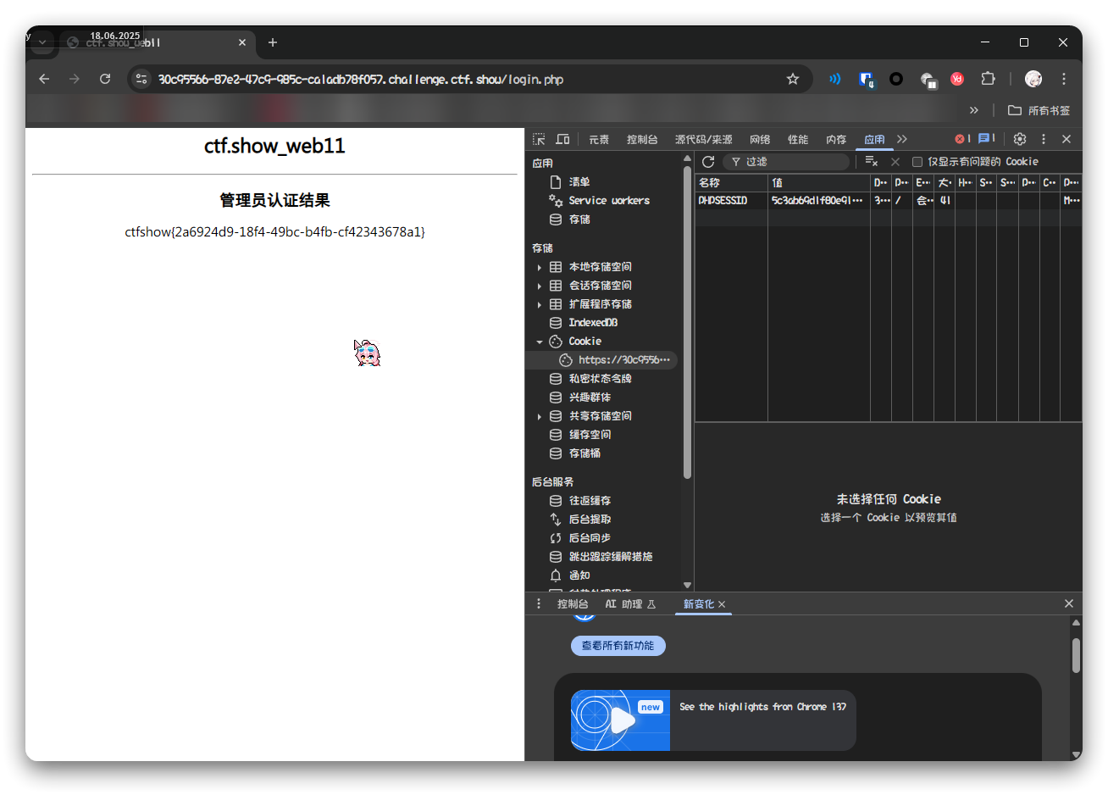The width and height of the screenshot is (1108, 795).
Task: Open DevTools settings gear
Action: tap(1020, 139)
